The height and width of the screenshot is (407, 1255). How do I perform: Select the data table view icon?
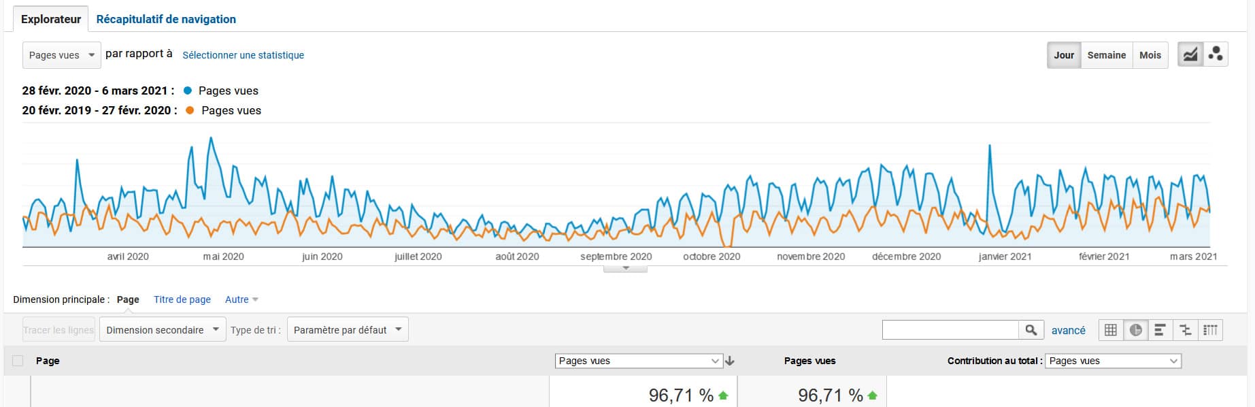[1111, 330]
